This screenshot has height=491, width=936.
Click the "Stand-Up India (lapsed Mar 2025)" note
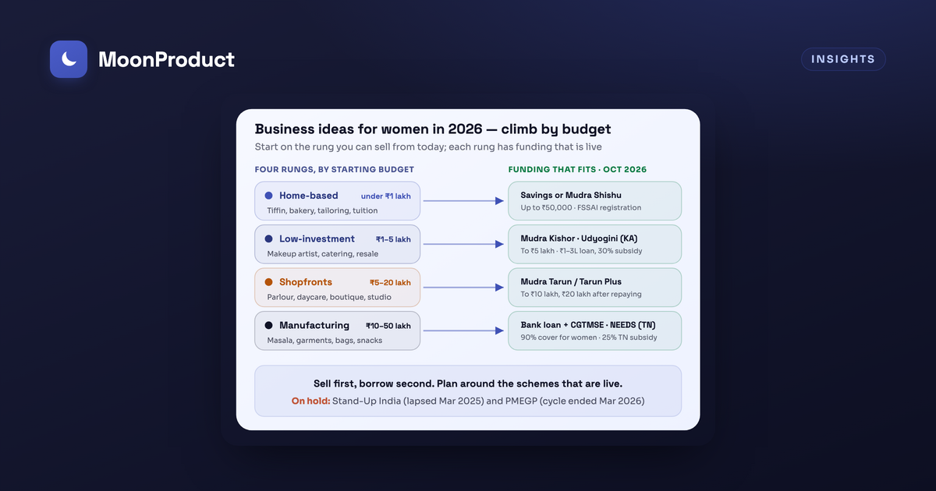point(409,401)
